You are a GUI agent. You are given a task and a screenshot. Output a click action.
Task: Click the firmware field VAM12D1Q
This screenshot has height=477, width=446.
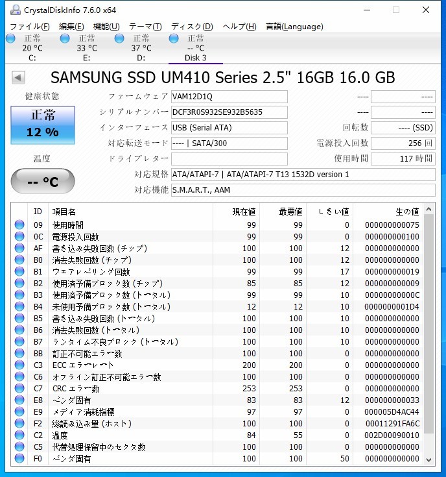tap(229, 97)
